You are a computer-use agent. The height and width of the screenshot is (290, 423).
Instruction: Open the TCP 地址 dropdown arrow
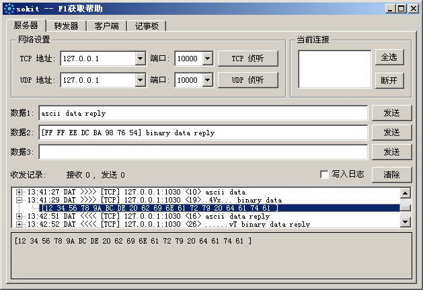point(141,59)
